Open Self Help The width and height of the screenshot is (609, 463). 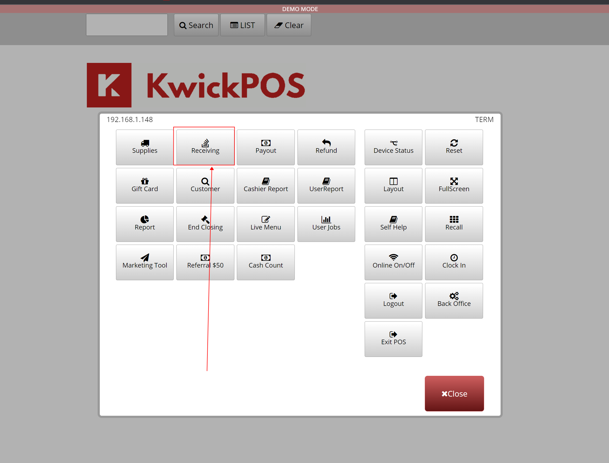click(394, 224)
